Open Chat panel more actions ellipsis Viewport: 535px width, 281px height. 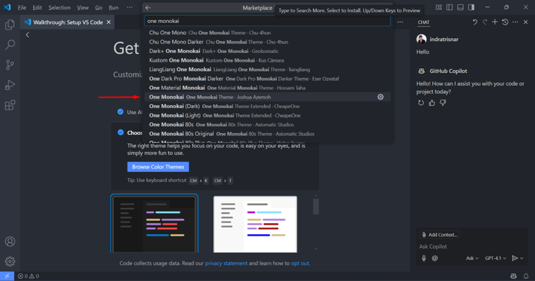pyautogui.click(x=515, y=22)
